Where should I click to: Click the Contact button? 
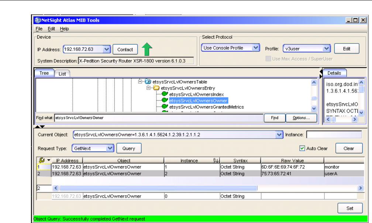(x=125, y=49)
